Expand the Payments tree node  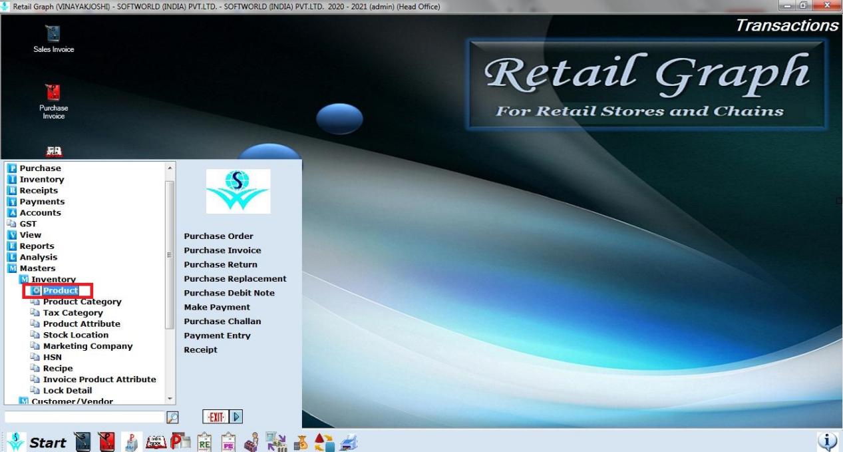pyautogui.click(x=42, y=202)
